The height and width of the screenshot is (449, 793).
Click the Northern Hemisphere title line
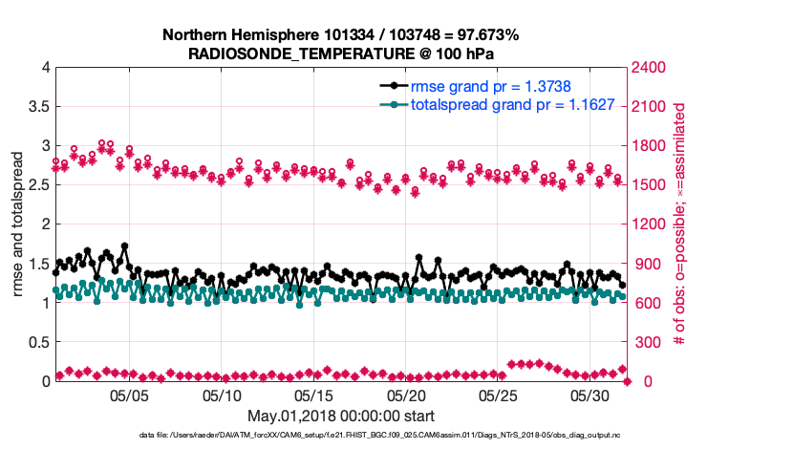coord(340,34)
